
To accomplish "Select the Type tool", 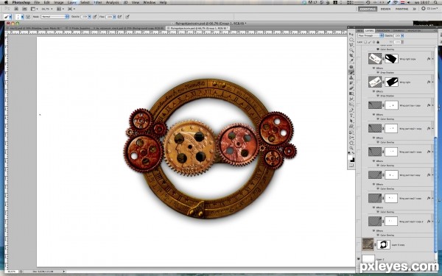I will tap(351, 116).
